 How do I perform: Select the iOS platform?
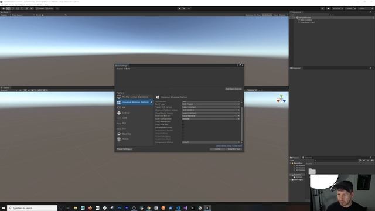tap(134, 107)
